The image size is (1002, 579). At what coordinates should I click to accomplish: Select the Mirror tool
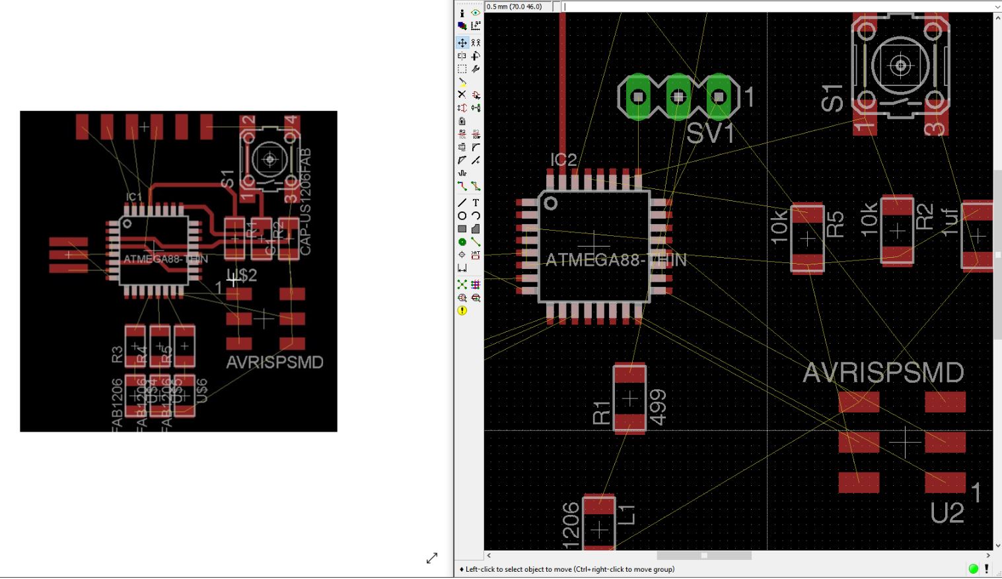point(462,56)
